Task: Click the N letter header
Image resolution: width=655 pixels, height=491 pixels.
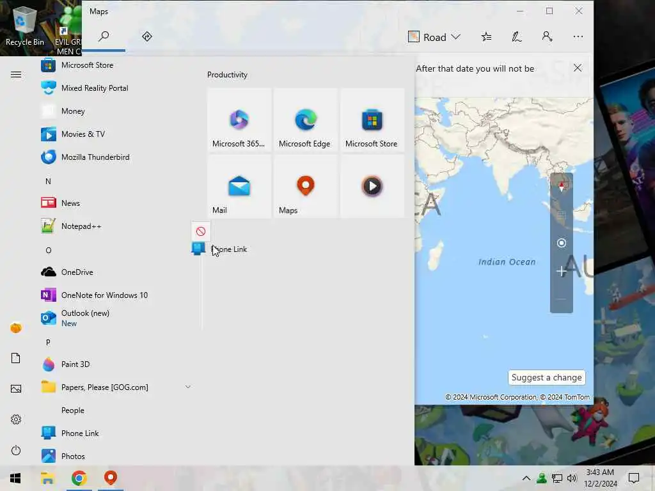Action: tap(48, 181)
